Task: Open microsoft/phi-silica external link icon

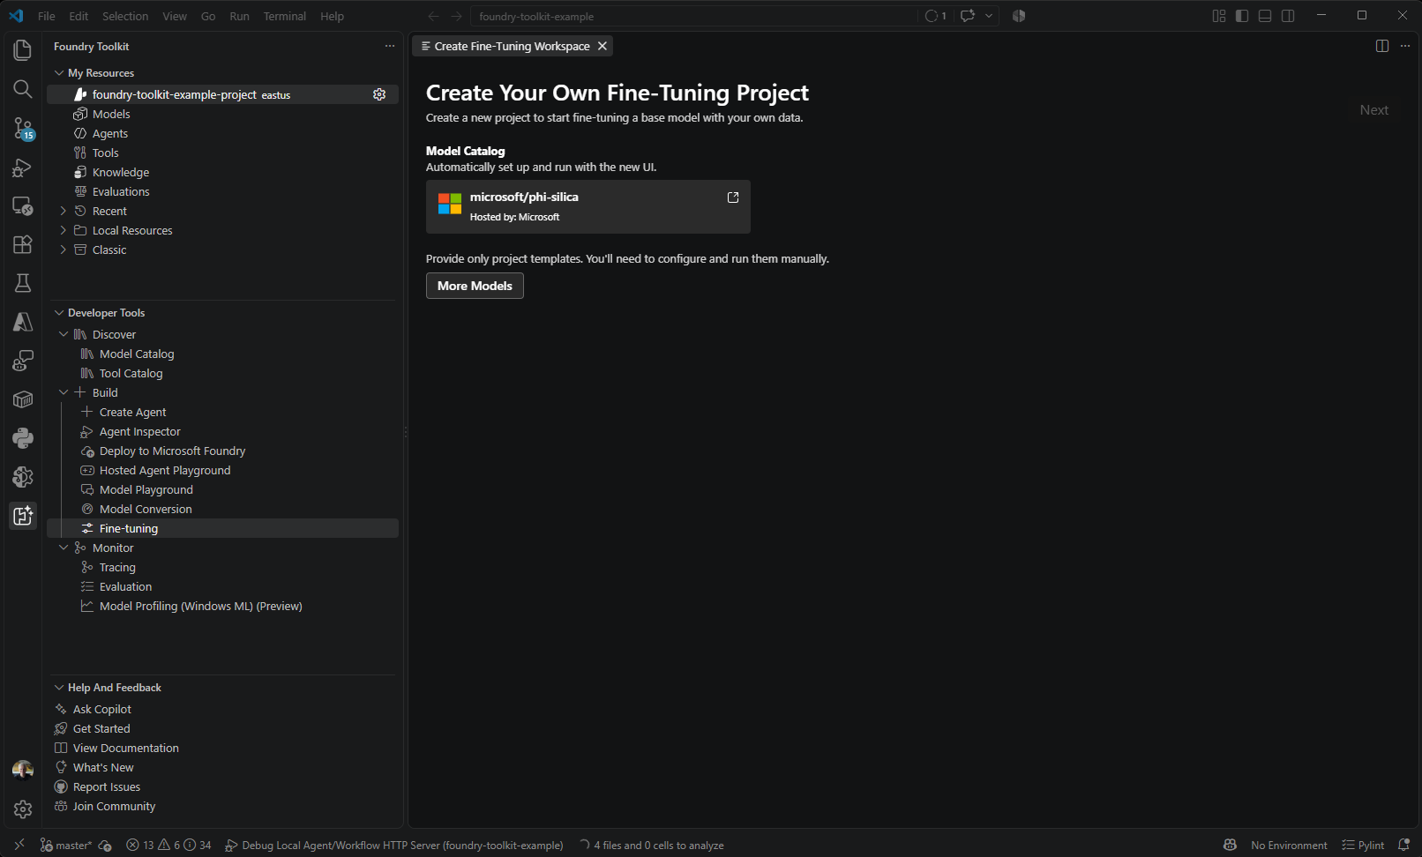Action: 733,197
